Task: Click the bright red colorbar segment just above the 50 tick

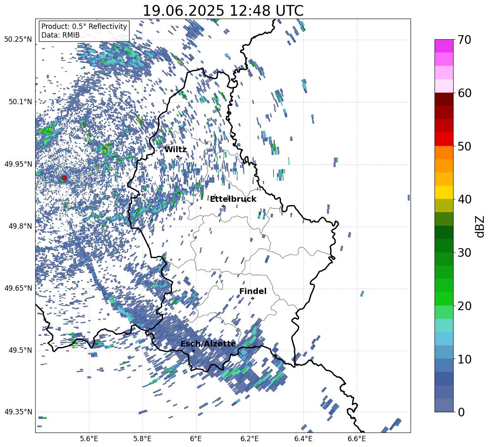Action: click(x=444, y=139)
